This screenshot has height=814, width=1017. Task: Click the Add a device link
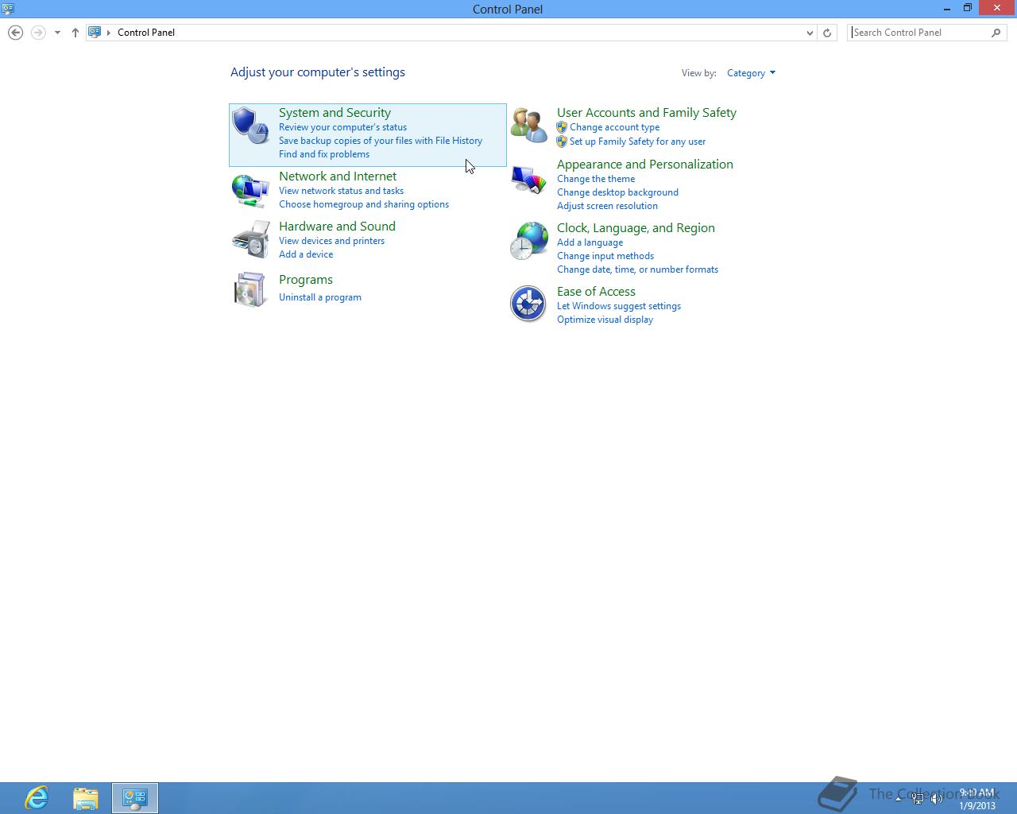tap(306, 254)
